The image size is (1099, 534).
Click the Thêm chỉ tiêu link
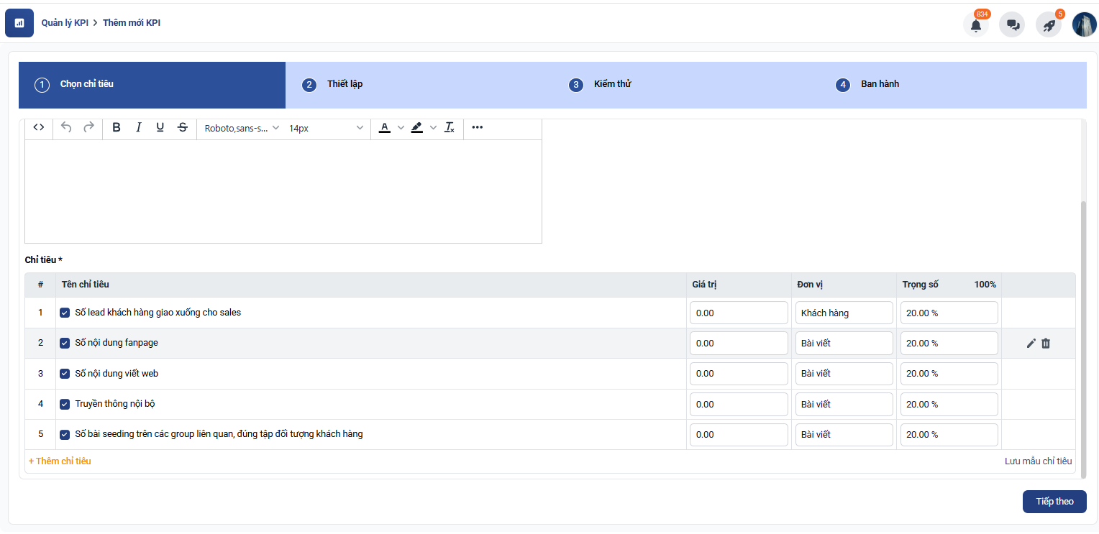tap(60, 461)
